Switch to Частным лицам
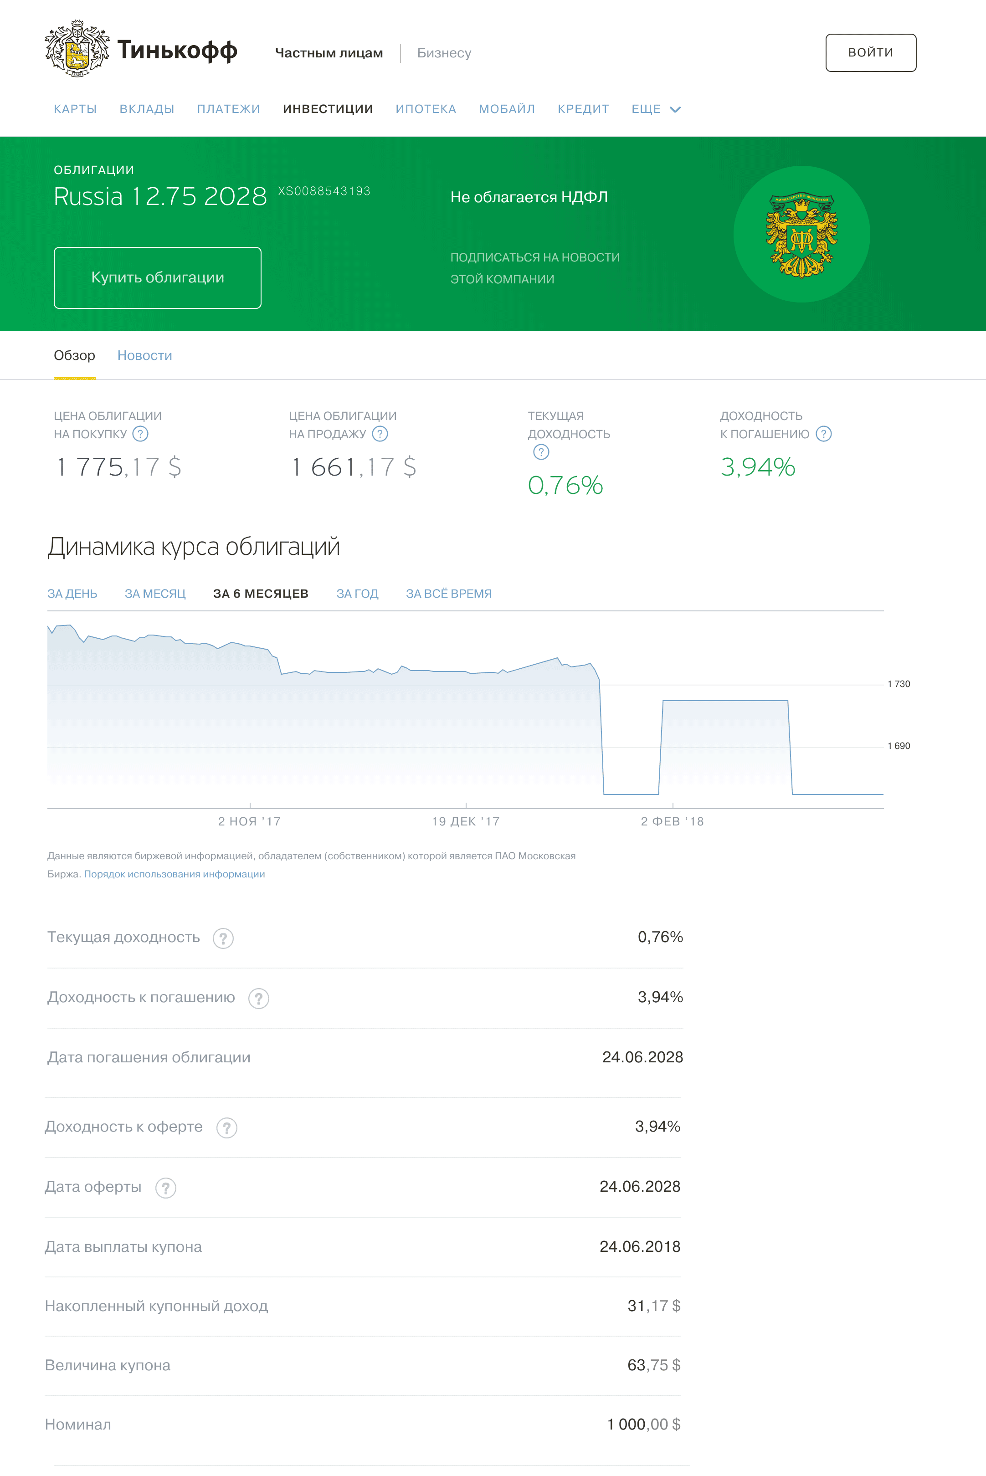The height and width of the screenshot is (1476, 986). pyautogui.click(x=329, y=53)
